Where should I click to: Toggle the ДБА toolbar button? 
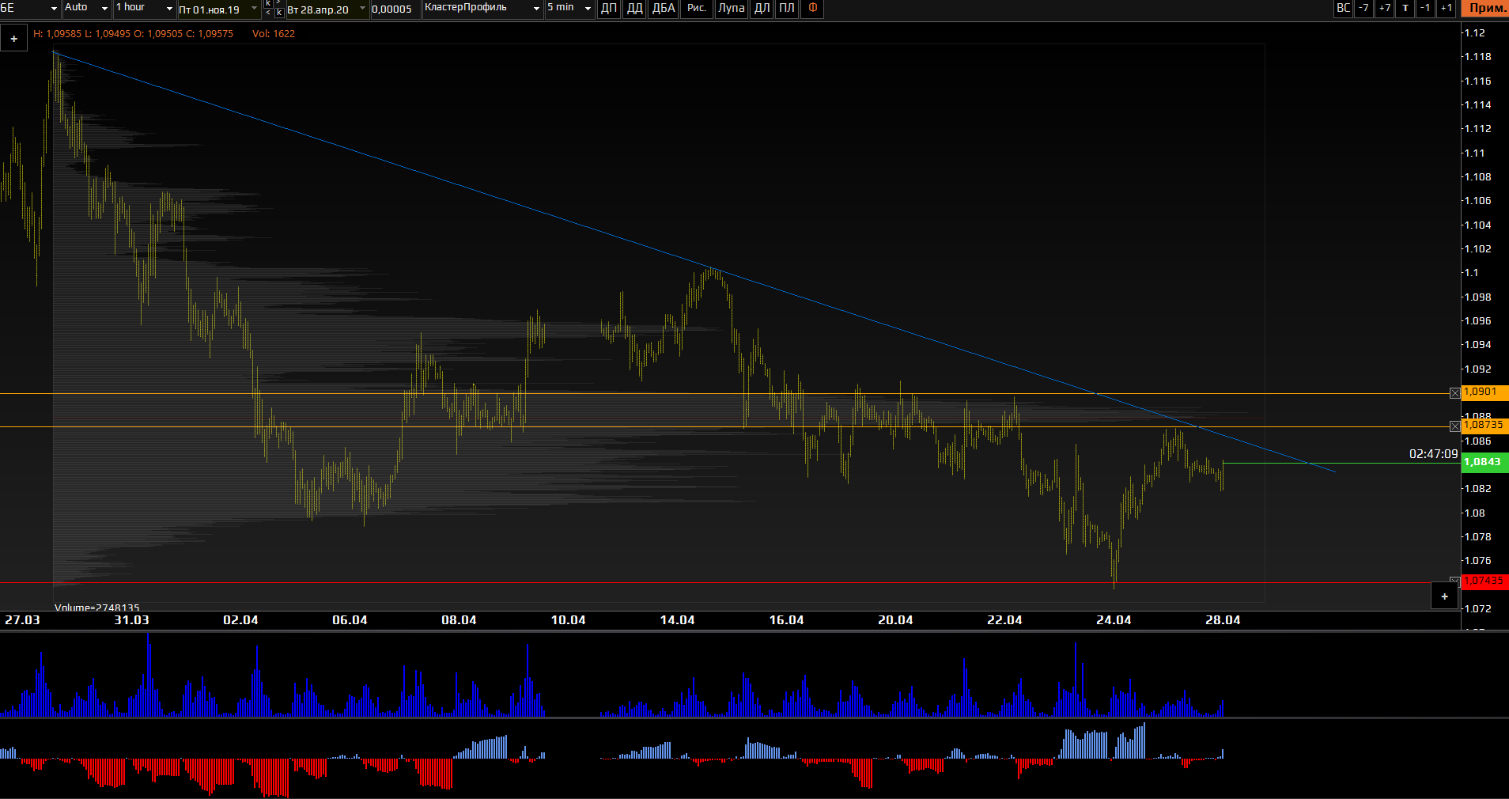(x=664, y=9)
